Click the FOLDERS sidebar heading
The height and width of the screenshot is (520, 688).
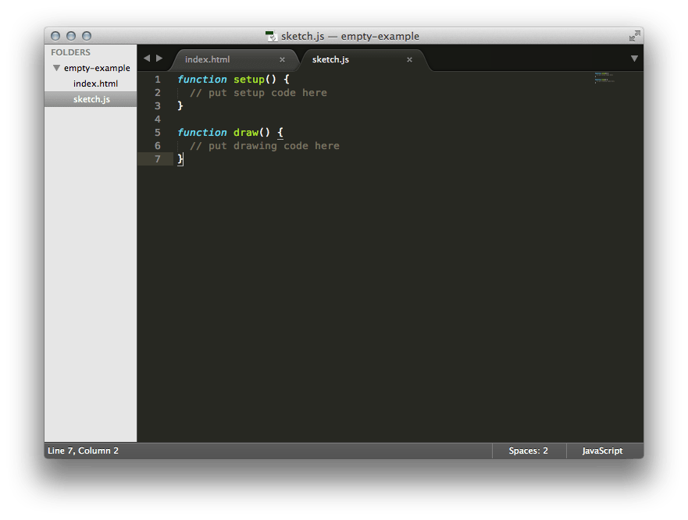click(70, 52)
